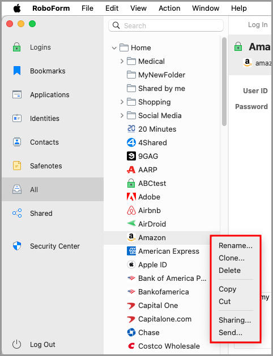Select the Bankofamerica entry
The height and width of the screenshot is (356, 273).
pos(158,292)
